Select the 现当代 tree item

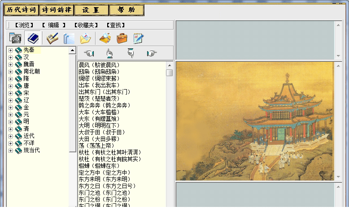(31, 150)
